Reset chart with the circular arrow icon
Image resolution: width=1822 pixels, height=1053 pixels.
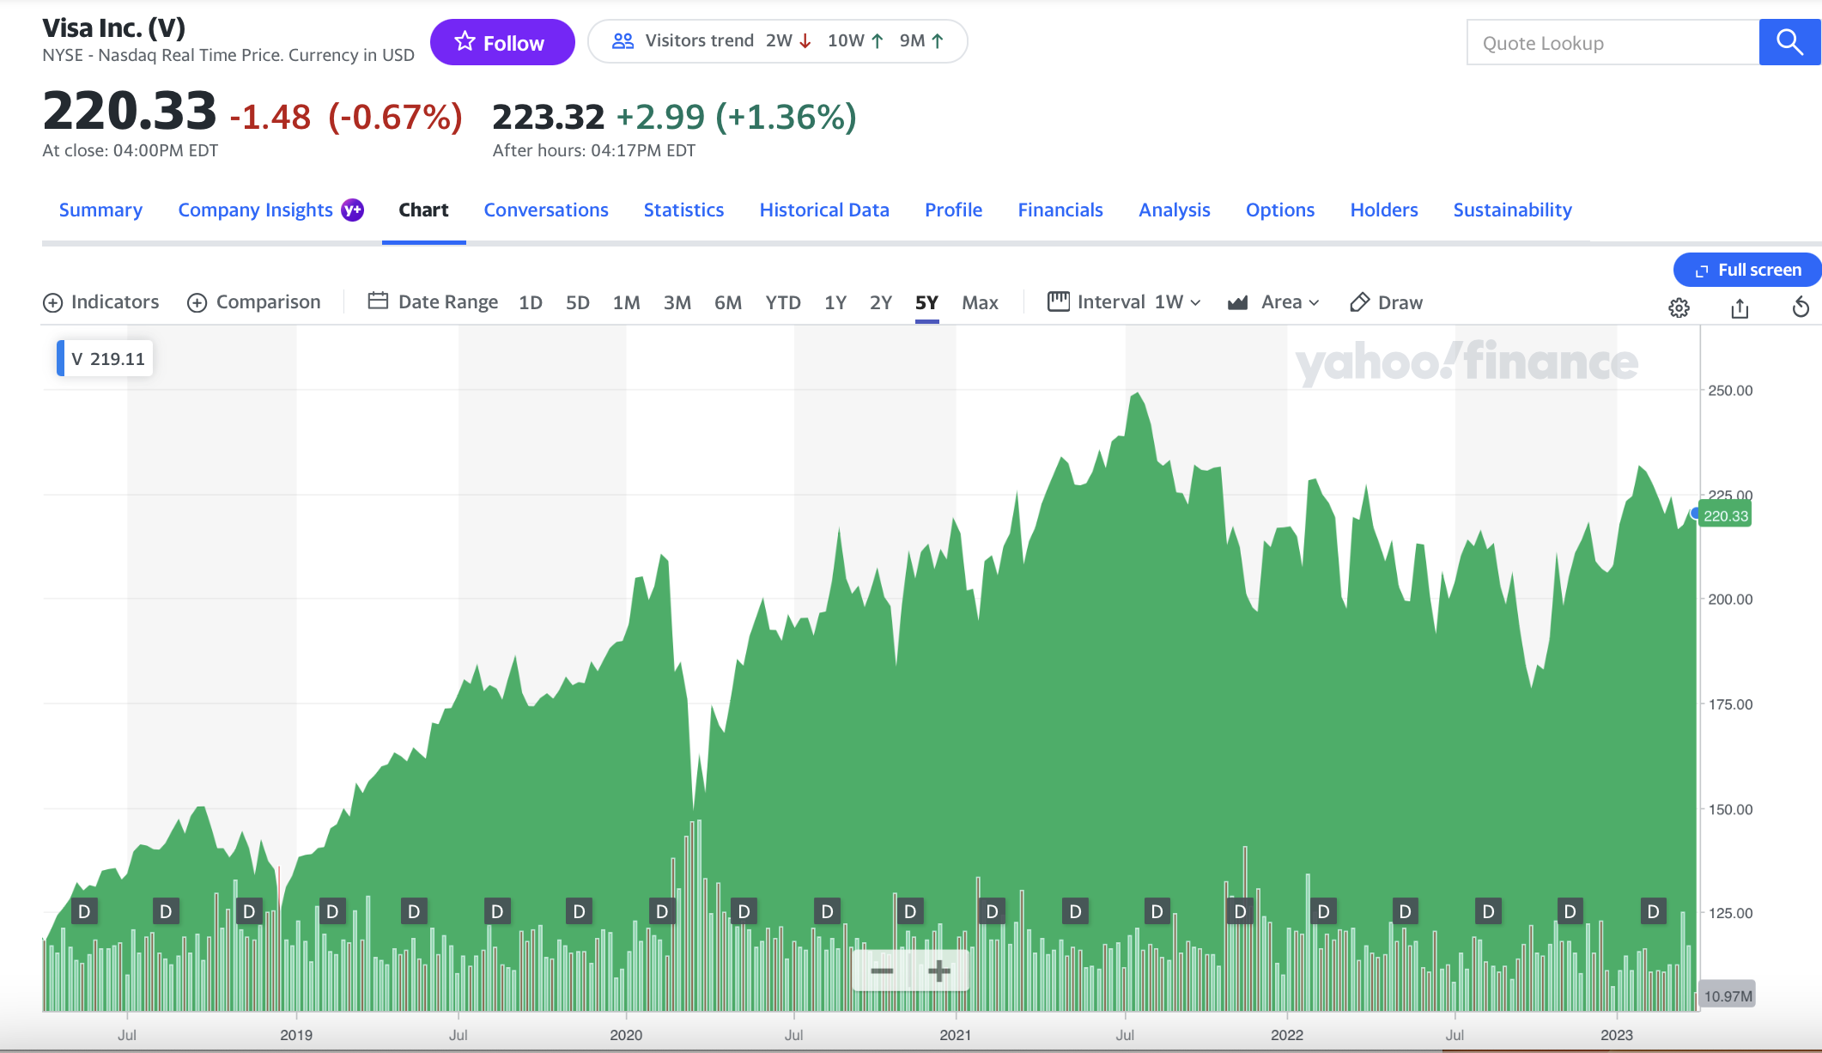pos(1801,307)
